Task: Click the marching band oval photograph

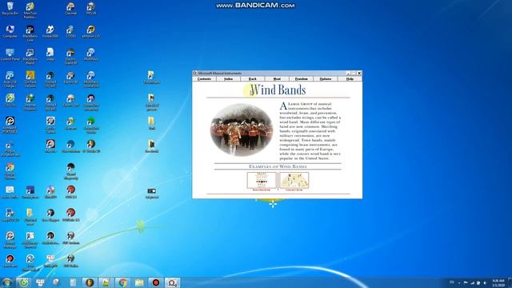Action: 242,130
